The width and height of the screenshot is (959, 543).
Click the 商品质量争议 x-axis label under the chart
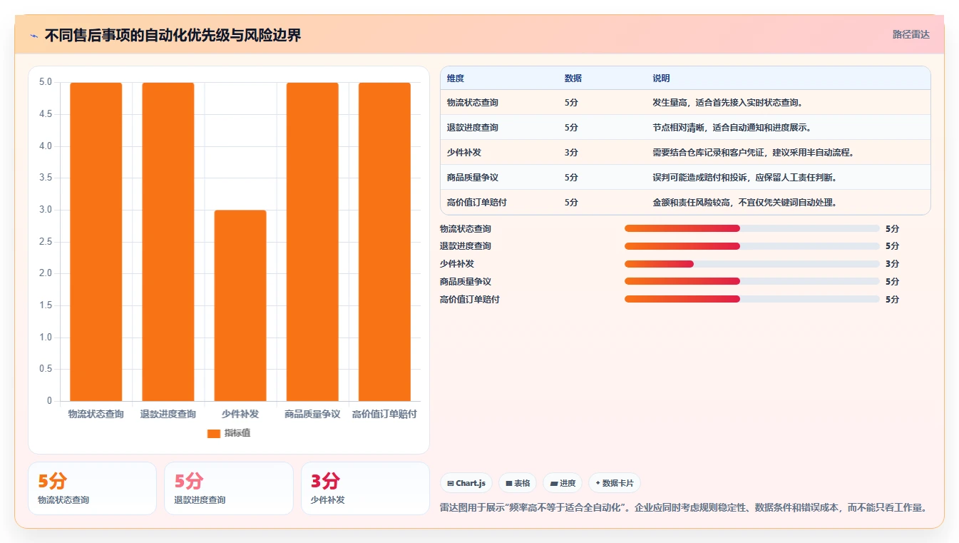coord(312,414)
